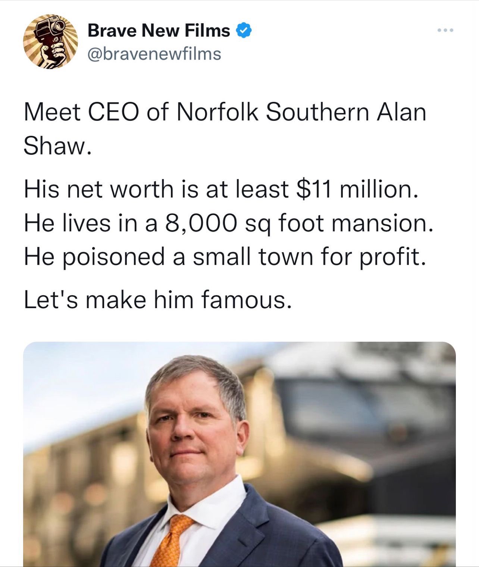The image size is (479, 567).
Task: Open the Brave New Films profile avatar
Action: (x=50, y=41)
